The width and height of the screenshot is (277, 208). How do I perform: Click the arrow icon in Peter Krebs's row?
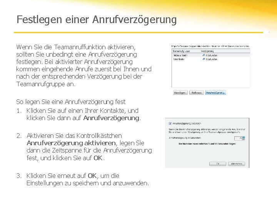click(x=204, y=59)
